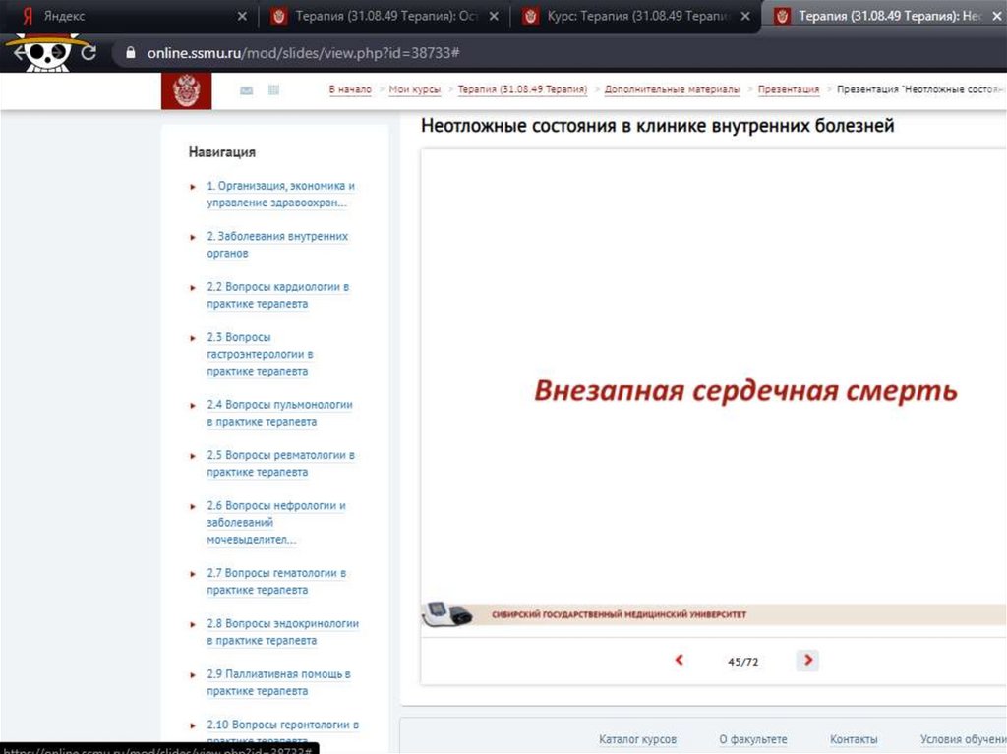Open '2.9 Паллиативная помощь' section
Viewport: 1007px width, 754px height.
(278, 682)
